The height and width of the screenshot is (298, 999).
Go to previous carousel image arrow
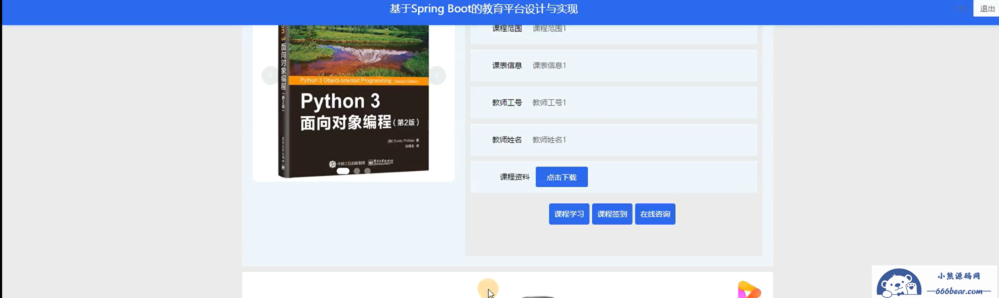pyautogui.click(x=270, y=75)
